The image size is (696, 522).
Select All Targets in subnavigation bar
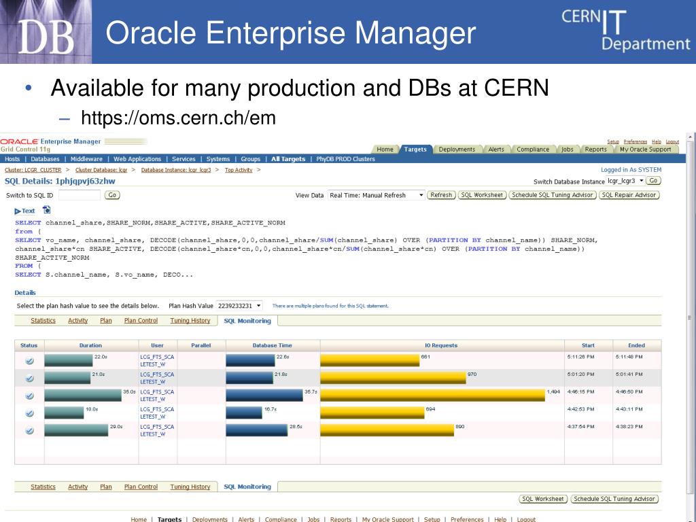pyautogui.click(x=288, y=159)
